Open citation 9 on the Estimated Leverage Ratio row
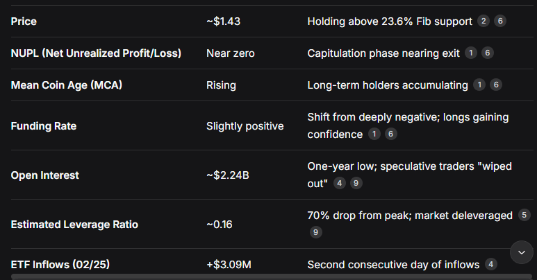The width and height of the screenshot is (537, 280). coord(316,232)
